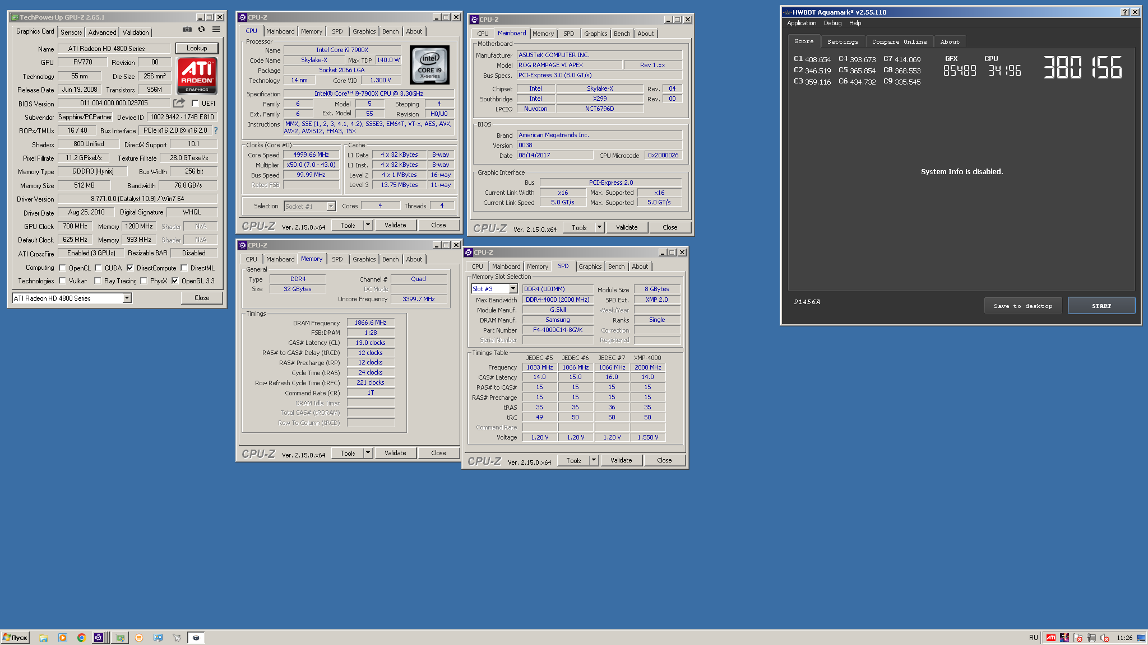Expand Tools dropdown arrow in CPU-Z Memory window
Image resolution: width=1148 pixels, height=645 pixels.
pyautogui.click(x=368, y=453)
